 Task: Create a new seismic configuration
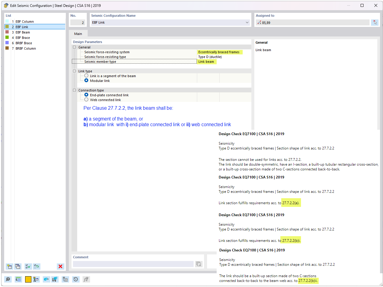point(9,266)
